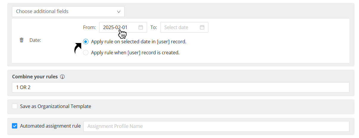The height and width of the screenshot is (138, 359).
Task: Open calendar icon in To date field
Action: tap(202, 27)
